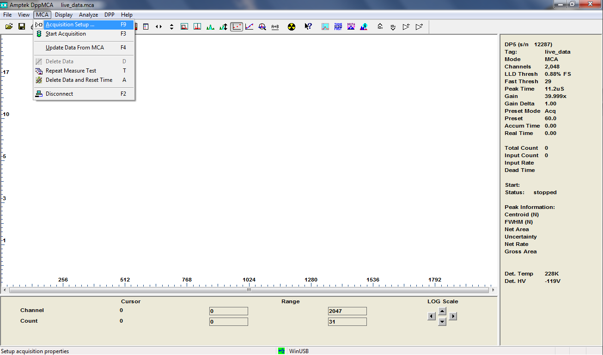This screenshot has width=603, height=355.
Task: Click the blue grid spectrum icon
Action: pyautogui.click(x=325, y=27)
